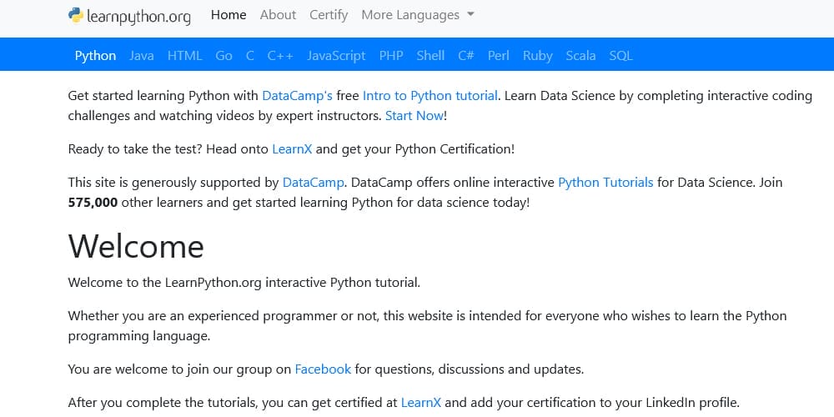Click the Start Now link

click(414, 116)
